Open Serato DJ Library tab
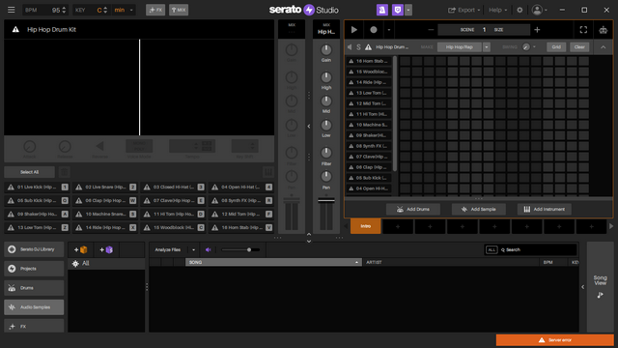 34,249
